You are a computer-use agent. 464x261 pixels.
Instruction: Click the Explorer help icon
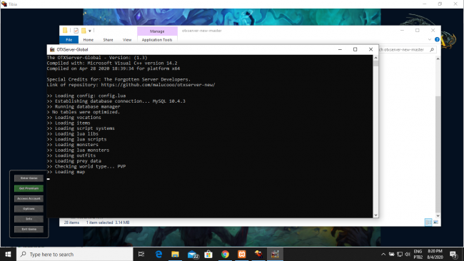(437, 39)
